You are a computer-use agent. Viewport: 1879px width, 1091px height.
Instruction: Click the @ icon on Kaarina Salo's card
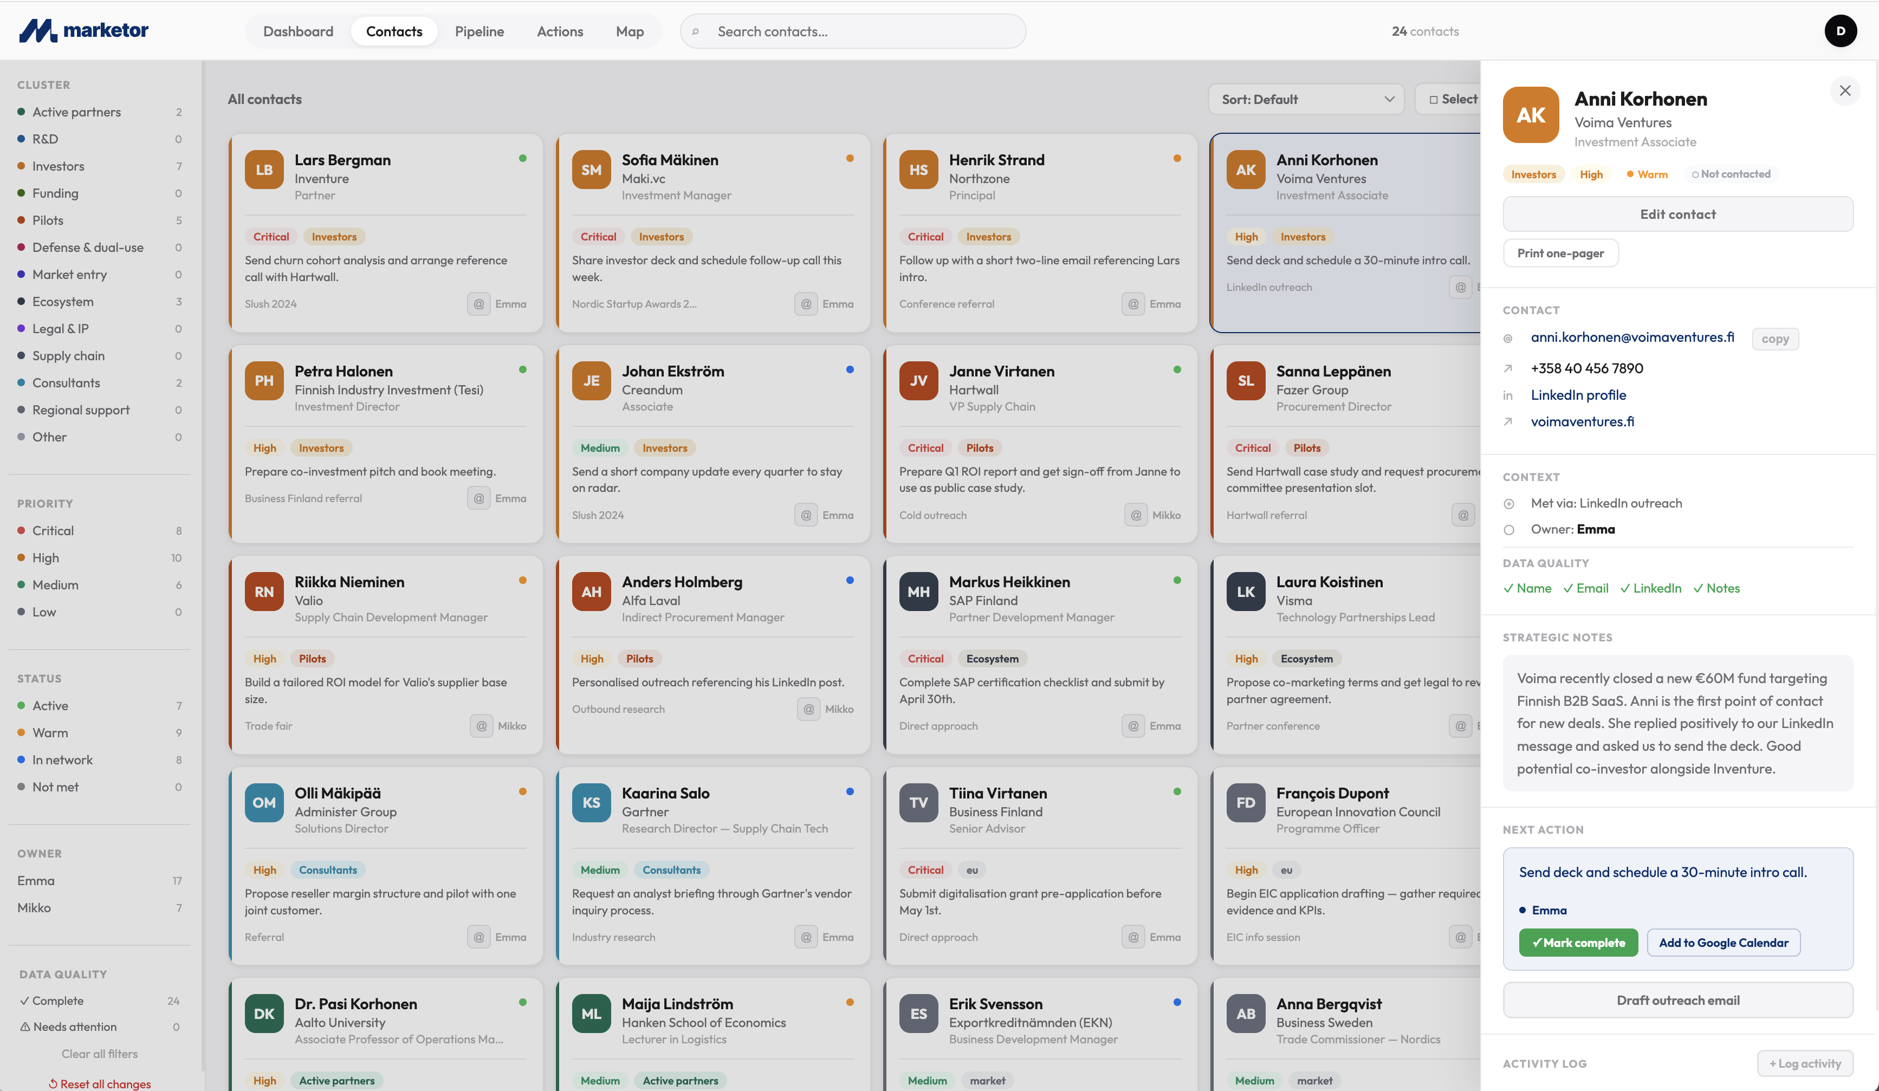tap(807, 937)
